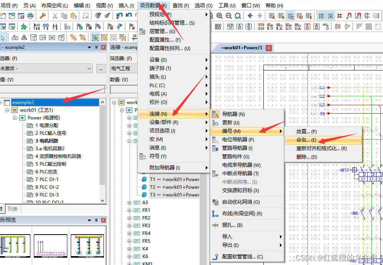The image size is (383, 265).
Task: Click the print icon in toolbar
Action: tap(31, 16)
